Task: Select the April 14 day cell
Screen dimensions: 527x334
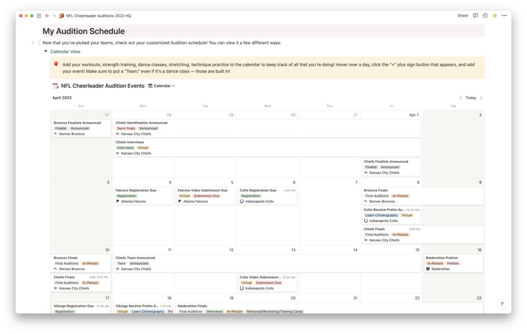Action: 329,270
